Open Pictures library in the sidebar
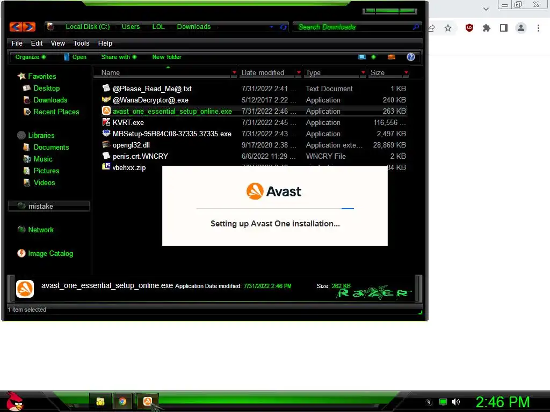 pyautogui.click(x=46, y=171)
